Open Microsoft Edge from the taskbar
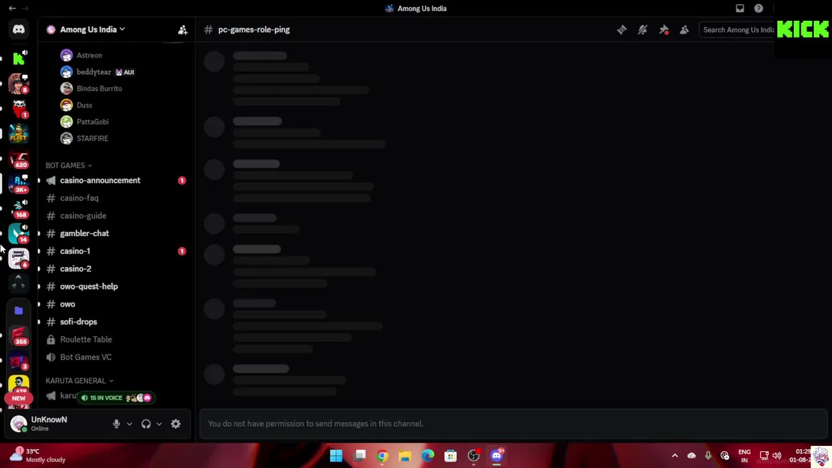The width and height of the screenshot is (832, 468). coord(428,456)
